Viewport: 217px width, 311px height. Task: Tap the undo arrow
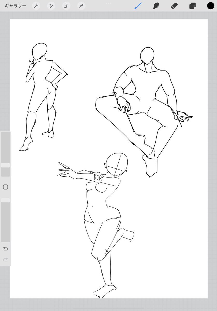pos(5,249)
